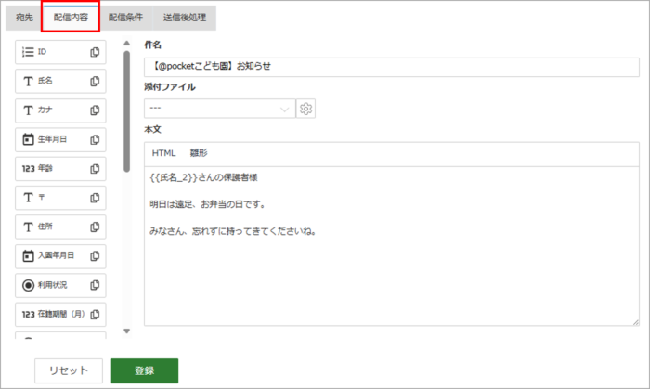Screen dimensions: 650x389
Task: Click the text icon beside 氏名
Action: click(28, 81)
